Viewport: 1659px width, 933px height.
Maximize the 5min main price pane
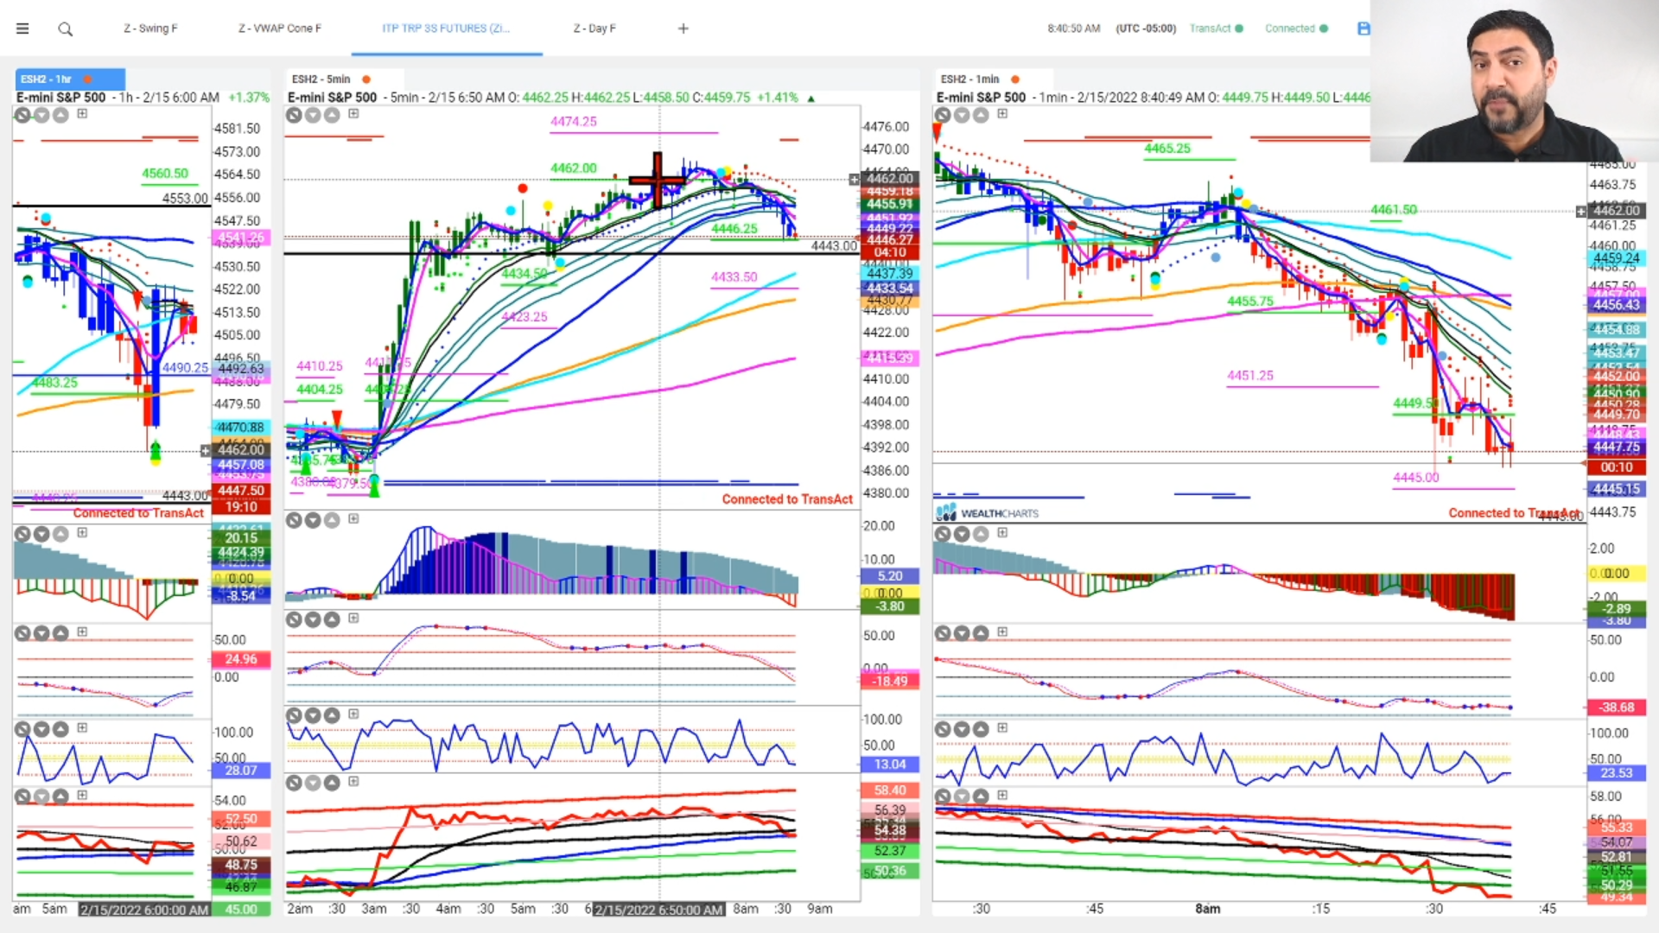point(353,113)
